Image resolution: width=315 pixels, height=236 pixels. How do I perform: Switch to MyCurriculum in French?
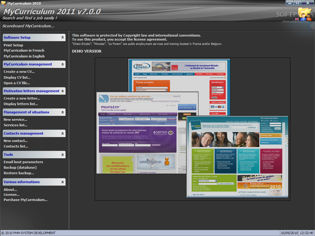24,50
